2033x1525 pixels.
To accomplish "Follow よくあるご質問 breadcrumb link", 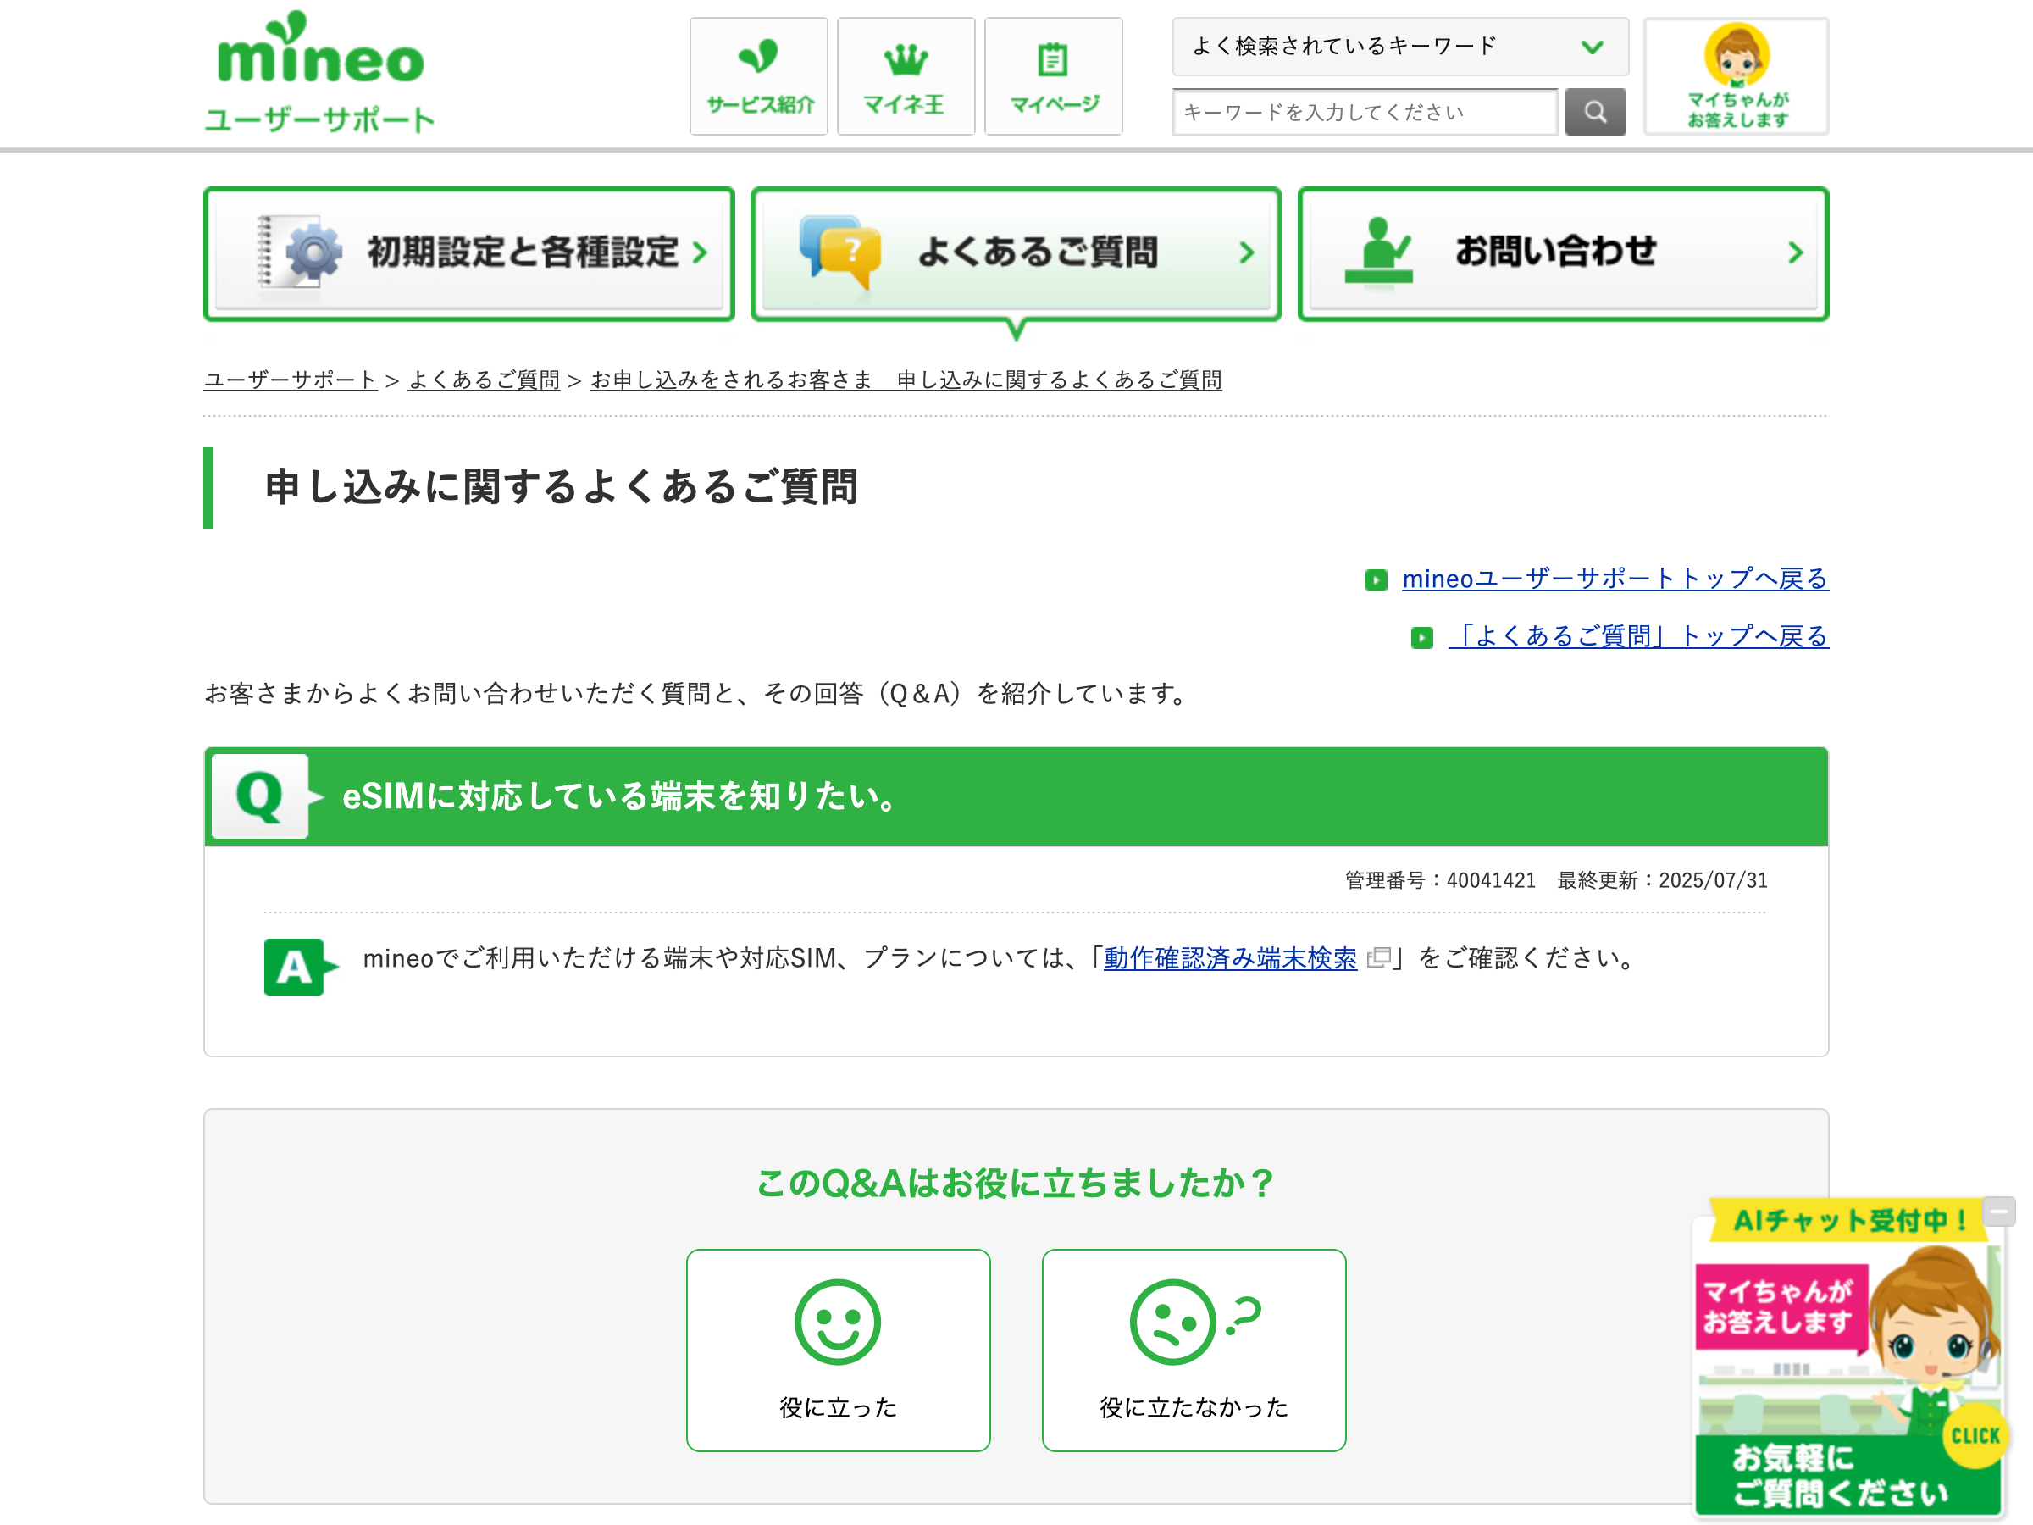I will 485,380.
